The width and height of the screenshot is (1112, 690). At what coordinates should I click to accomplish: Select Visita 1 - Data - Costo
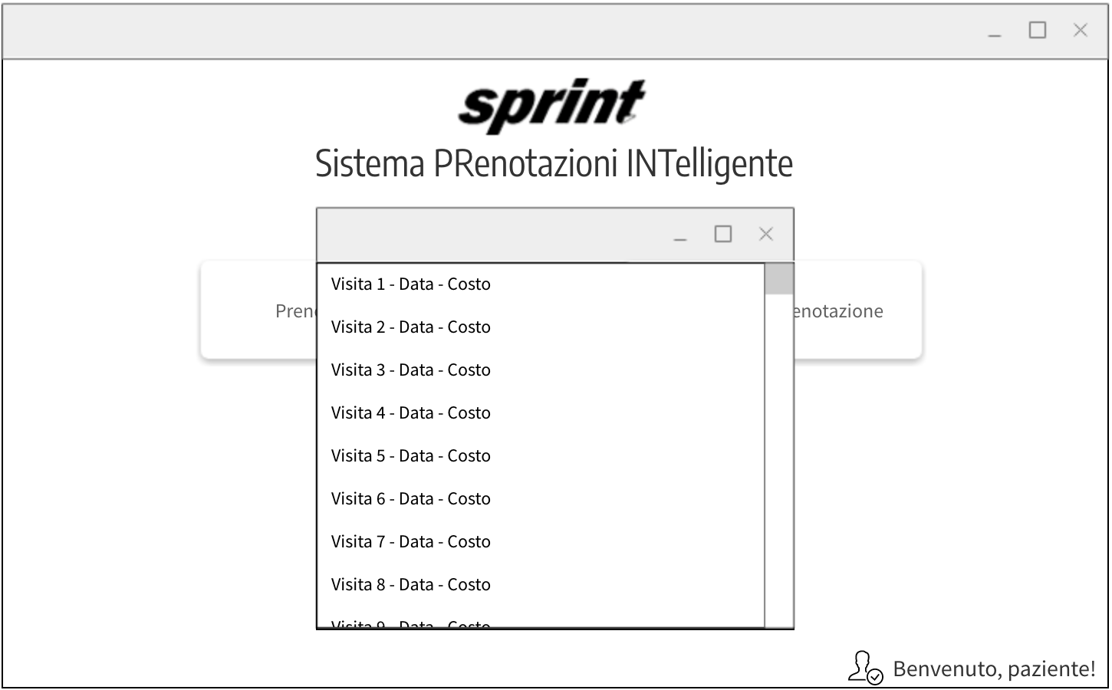(410, 284)
